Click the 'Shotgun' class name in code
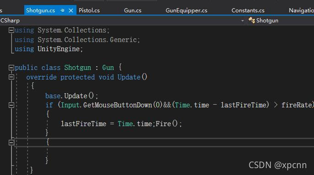The image size is (314, 175). (x=77, y=68)
